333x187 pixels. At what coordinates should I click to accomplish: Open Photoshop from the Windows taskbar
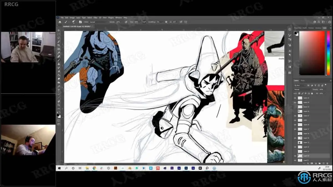(x=186, y=168)
